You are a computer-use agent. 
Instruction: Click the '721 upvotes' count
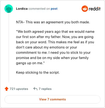pyautogui.click(x=19, y=89)
